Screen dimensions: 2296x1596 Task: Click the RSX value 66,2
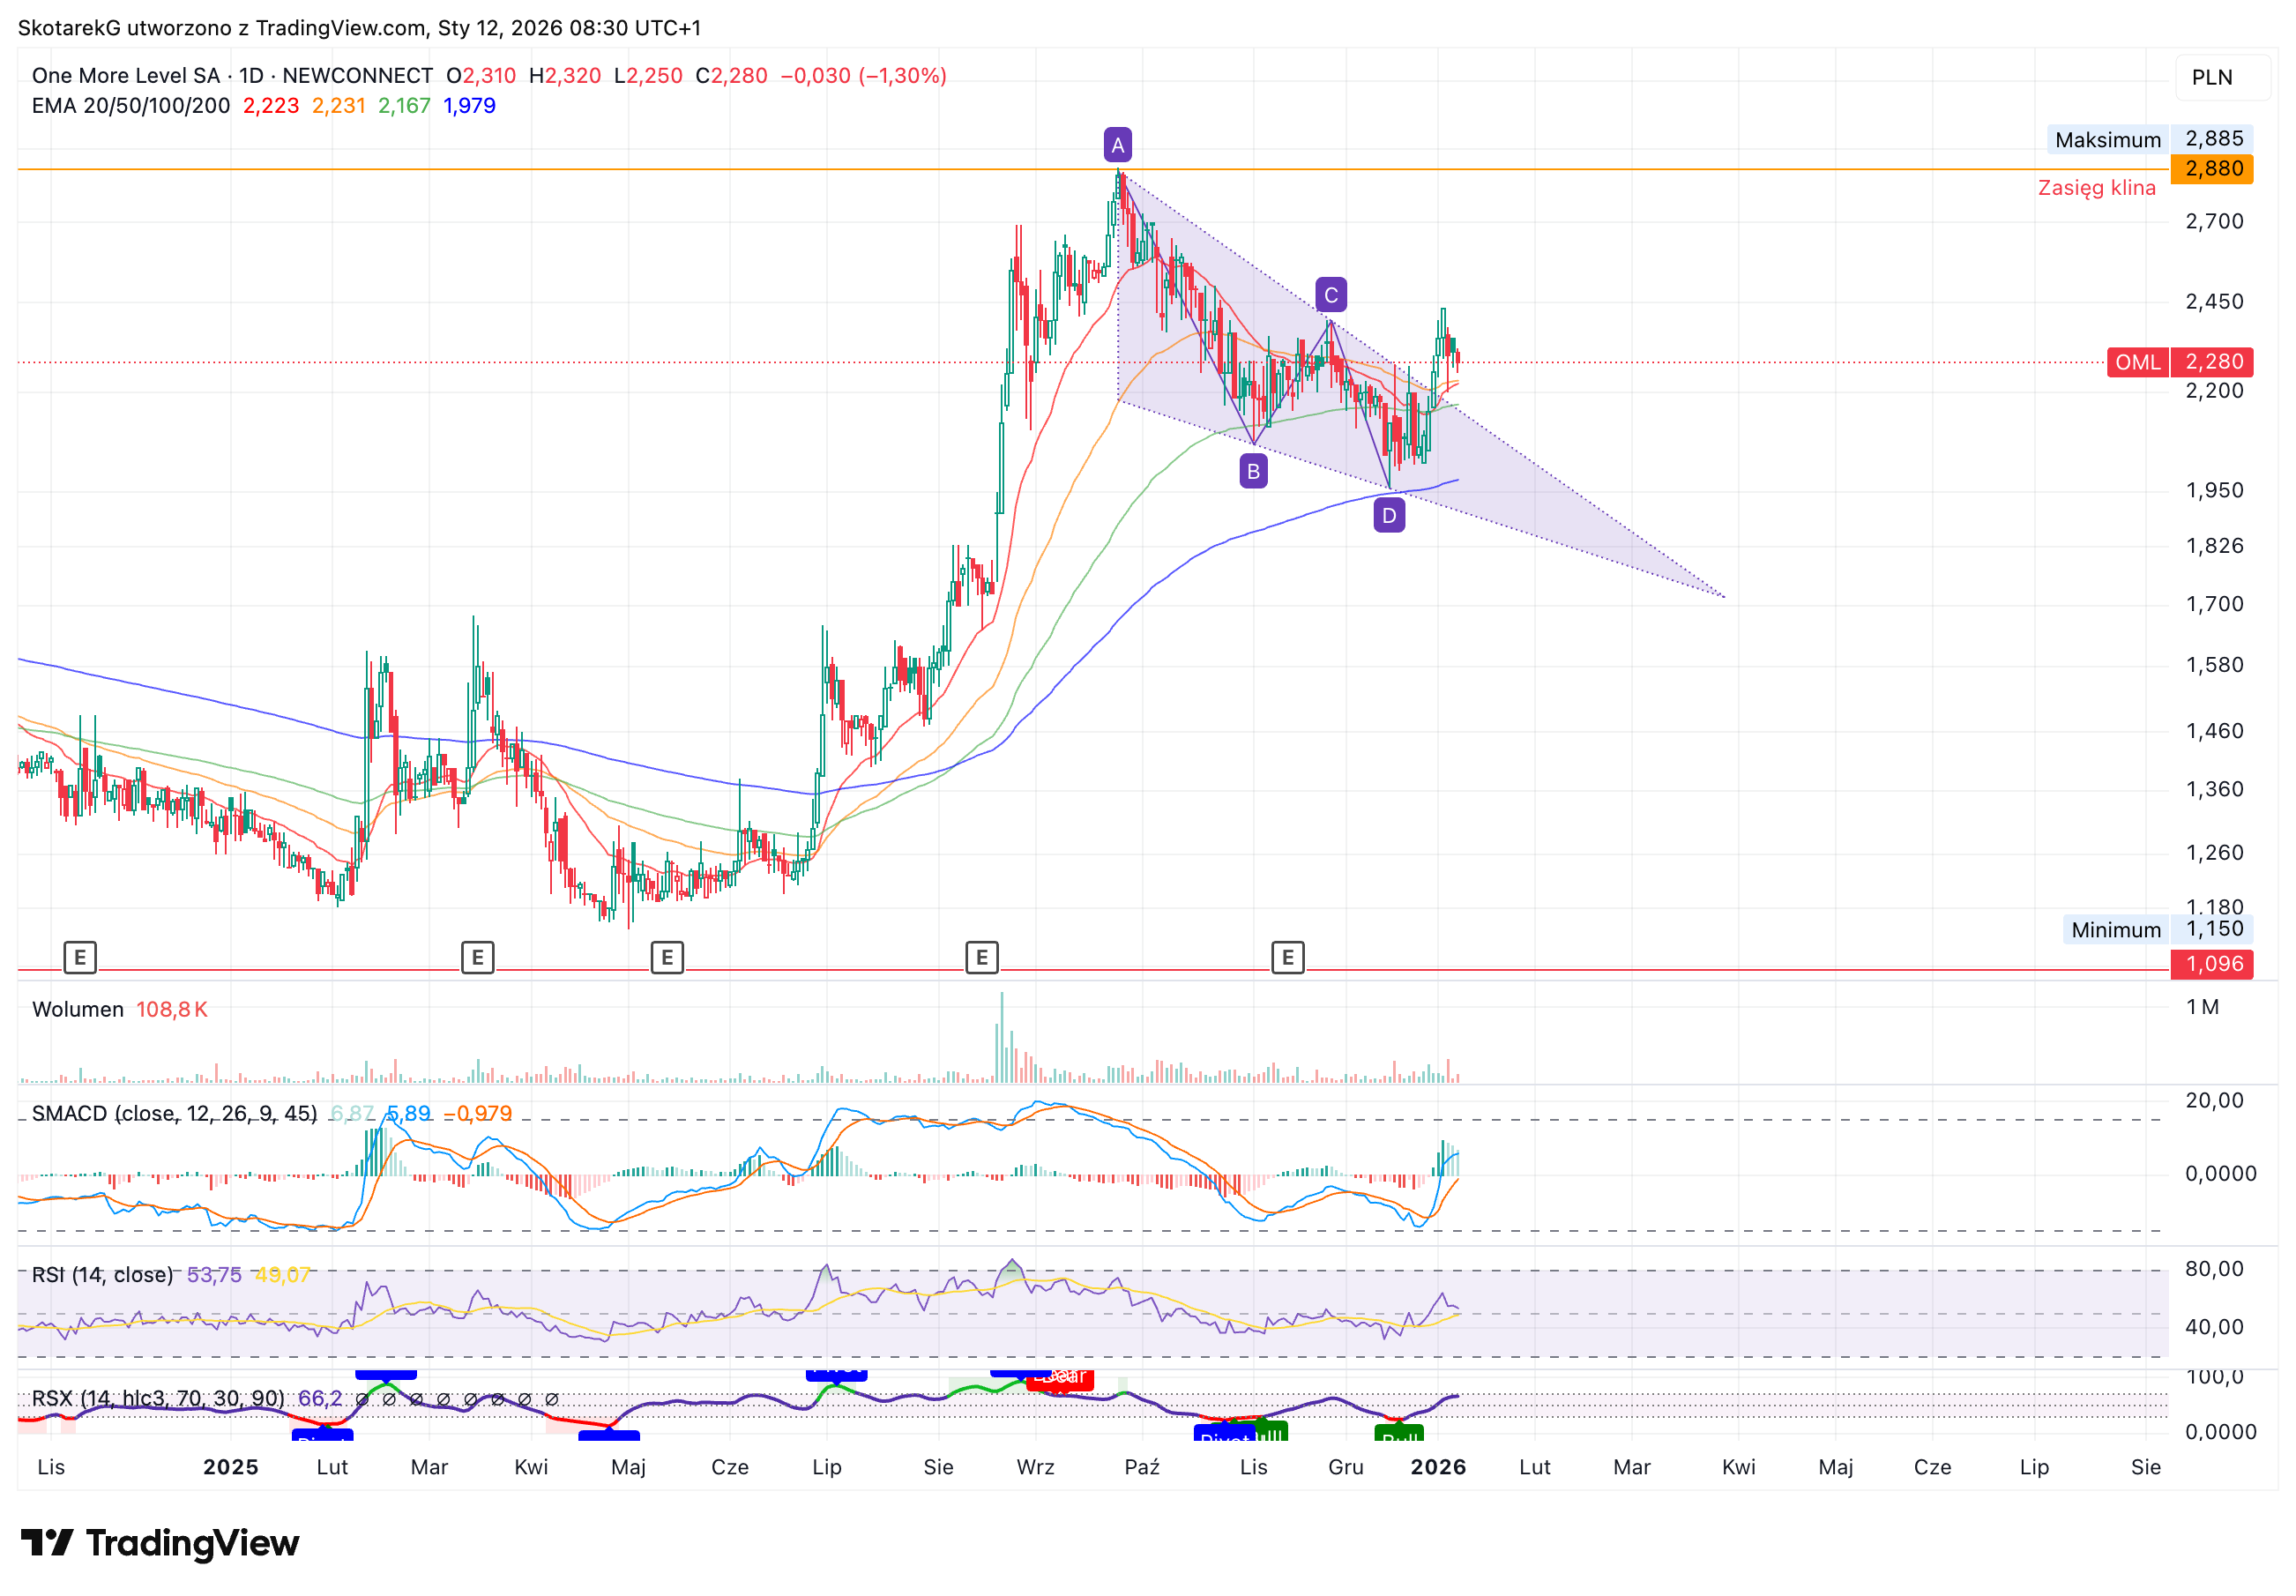click(320, 1398)
